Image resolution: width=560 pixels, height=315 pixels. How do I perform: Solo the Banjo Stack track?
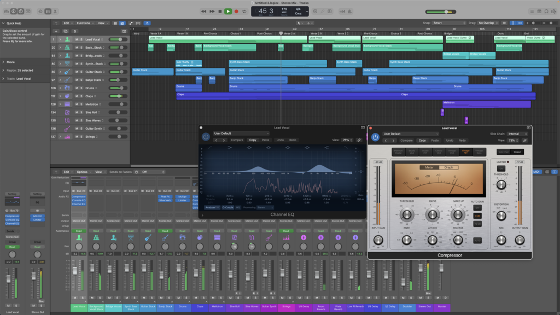coord(81,80)
